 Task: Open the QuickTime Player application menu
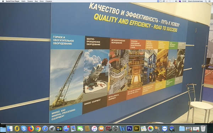(13, 1)
